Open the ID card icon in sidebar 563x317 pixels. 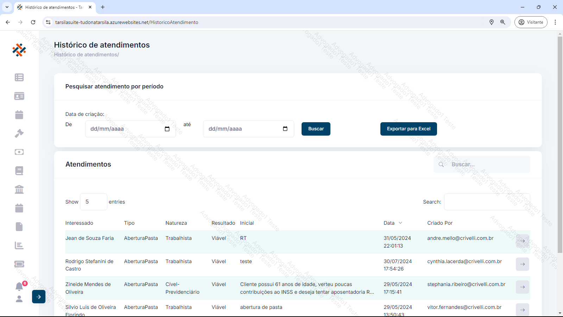coord(19,96)
